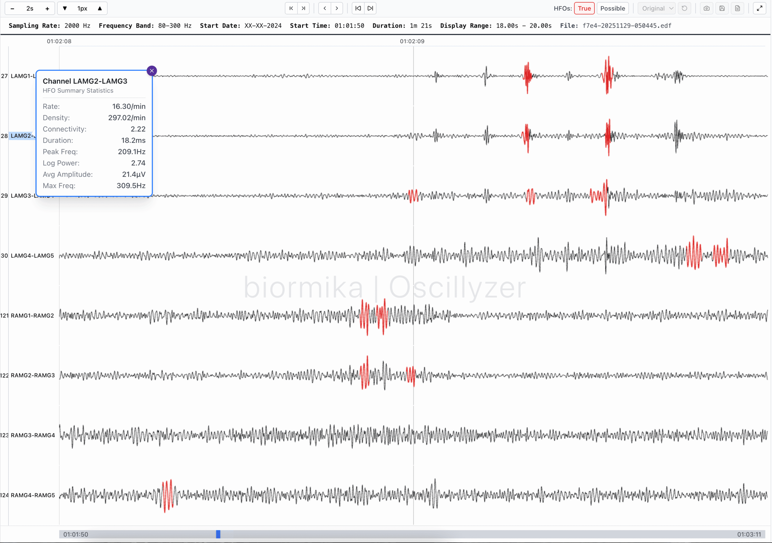This screenshot has width=772, height=543.
Task: Select the LAMG2 channel label
Action: click(22, 136)
